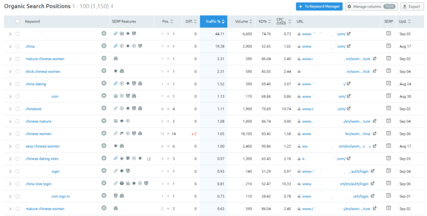Expand the 'chinese women' row
The image size is (427, 216).
[x=10, y=134]
